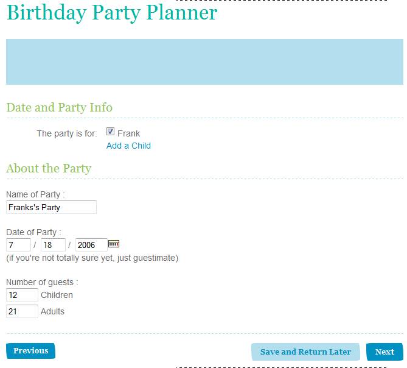Image resolution: width=407 pixels, height=368 pixels.
Task: Click the About the Party heading
Action: (49, 168)
